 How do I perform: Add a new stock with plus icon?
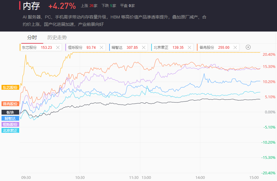coord(248,47)
